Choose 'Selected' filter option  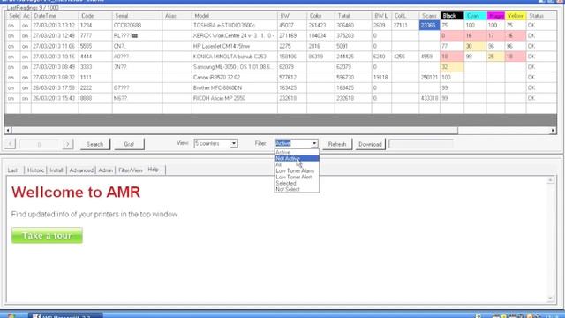point(297,183)
